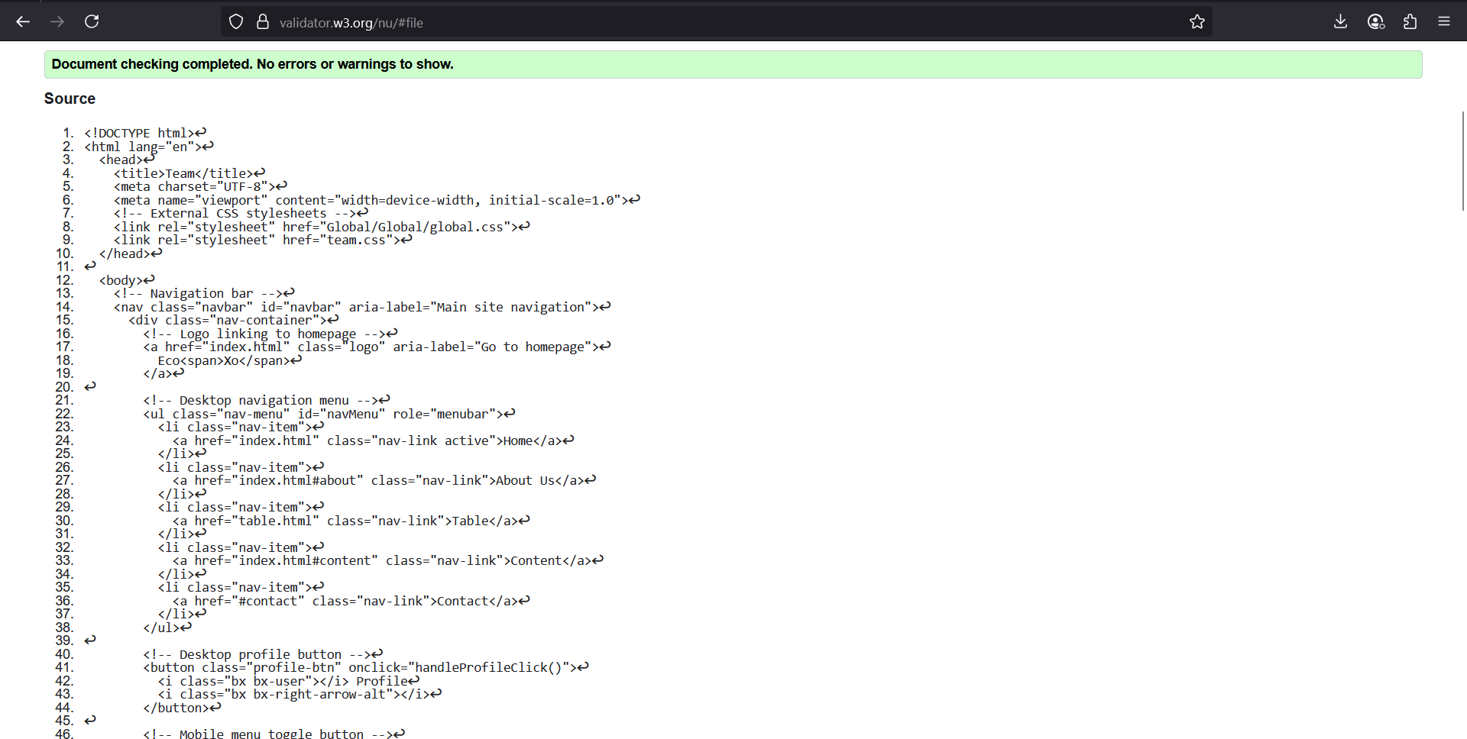Click the 'Document checking completed' success message
Viewport: 1467px width, 739px height.
pyautogui.click(x=733, y=64)
